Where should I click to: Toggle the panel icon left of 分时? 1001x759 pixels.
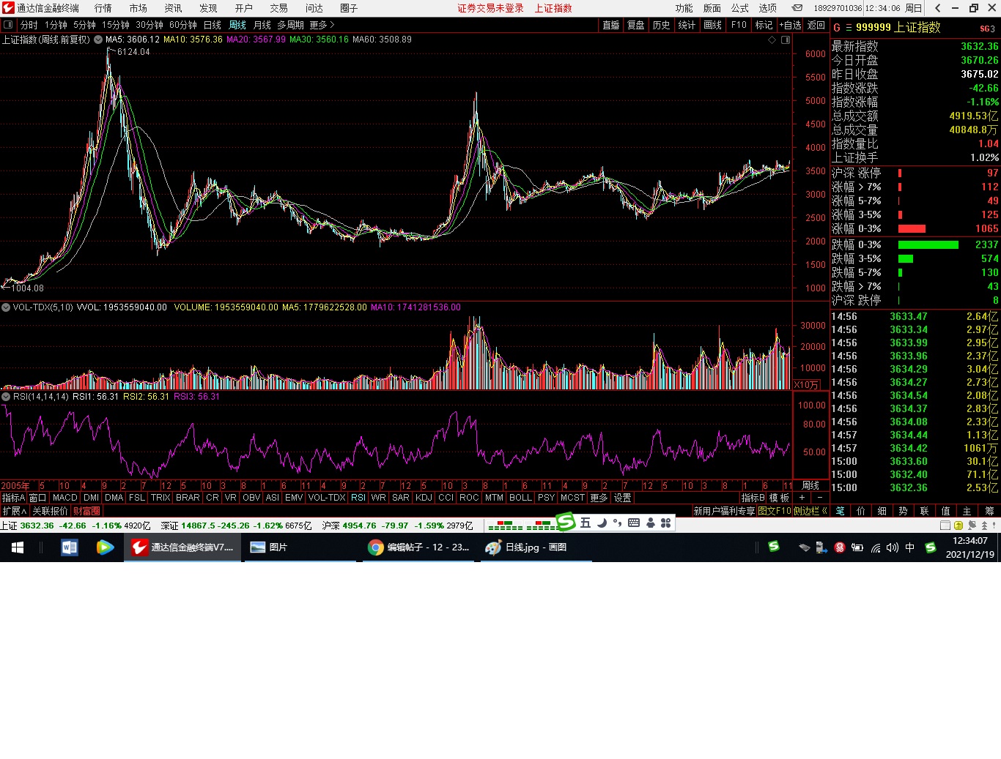coord(8,25)
